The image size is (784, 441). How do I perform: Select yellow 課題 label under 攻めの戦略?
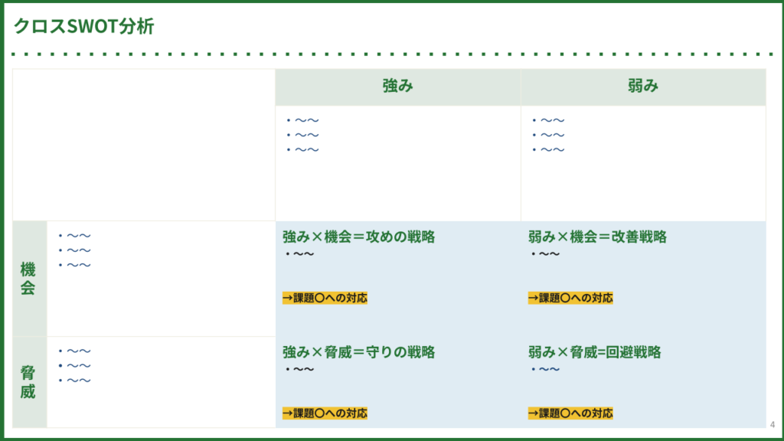325,299
